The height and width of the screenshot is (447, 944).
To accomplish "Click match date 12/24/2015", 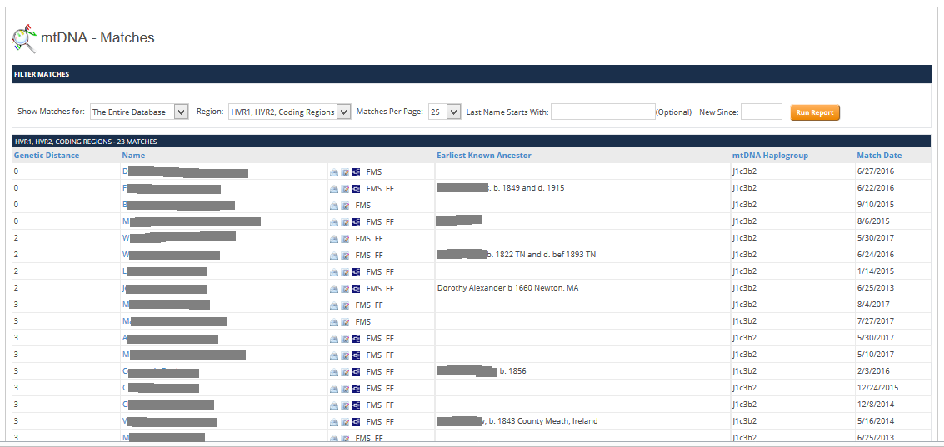I will (878, 387).
